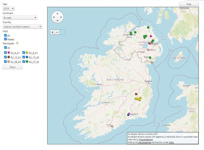204x150 pixels.
Task: Pan the map down with the south arrow
Action: tap(57, 21)
